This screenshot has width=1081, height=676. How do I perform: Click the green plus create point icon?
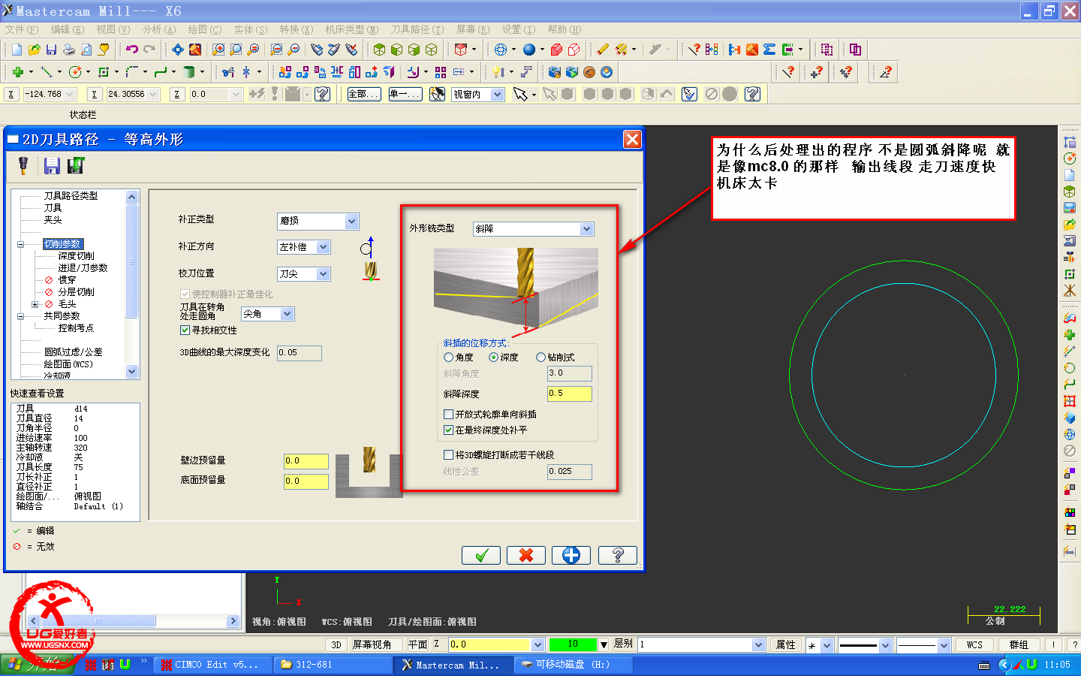[x=17, y=72]
